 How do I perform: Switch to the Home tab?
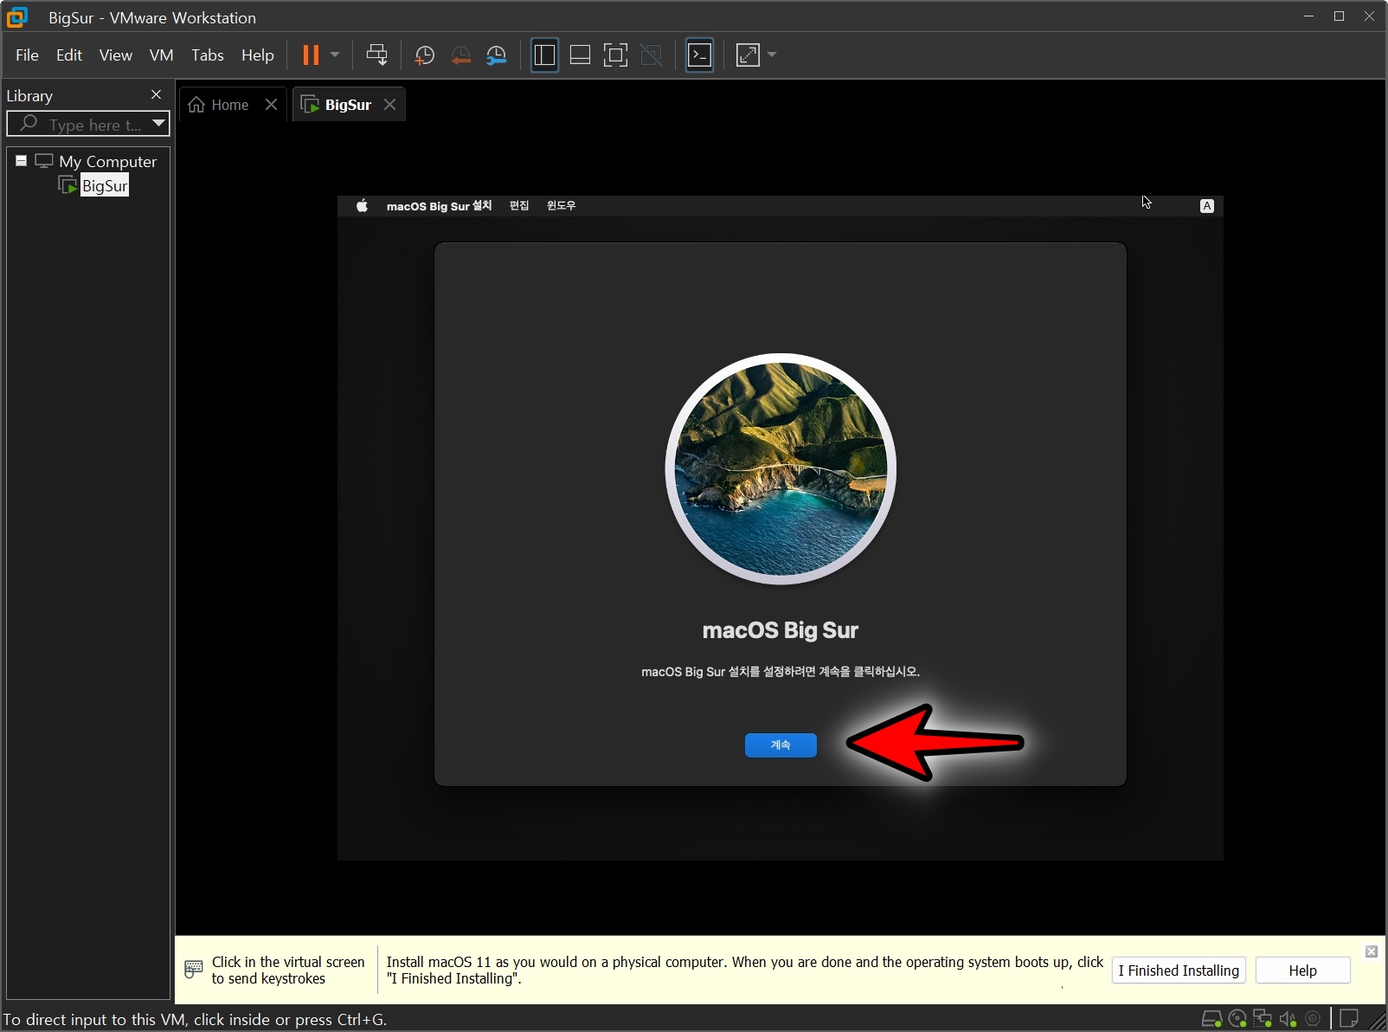[x=229, y=105]
